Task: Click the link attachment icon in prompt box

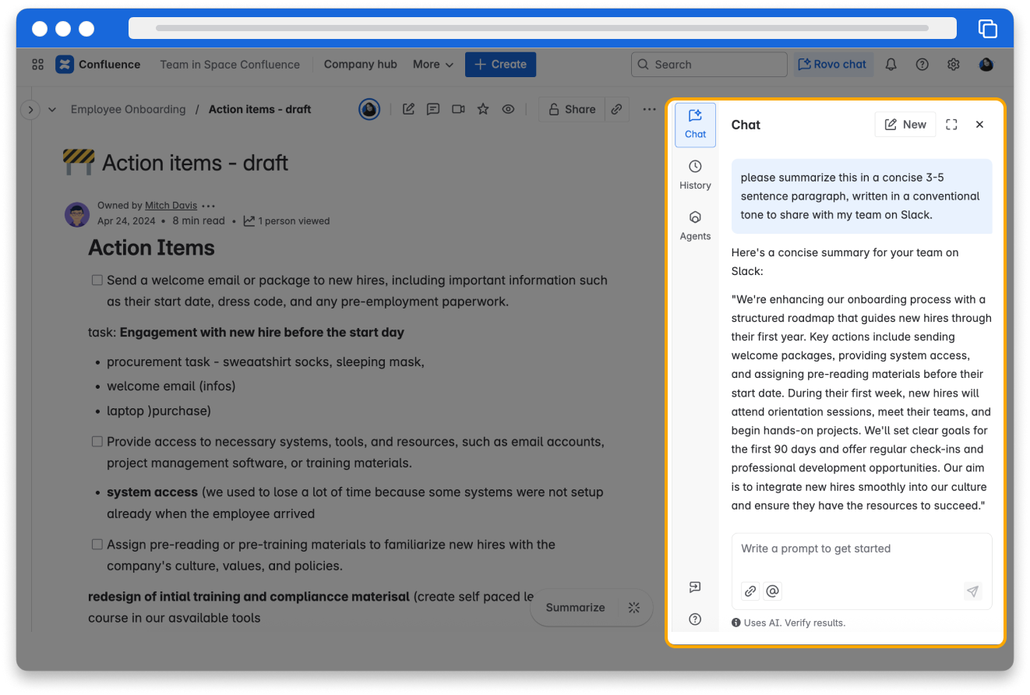Action: [750, 591]
